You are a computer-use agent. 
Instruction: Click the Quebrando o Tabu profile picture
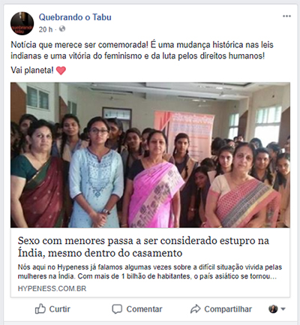[x=22, y=23]
